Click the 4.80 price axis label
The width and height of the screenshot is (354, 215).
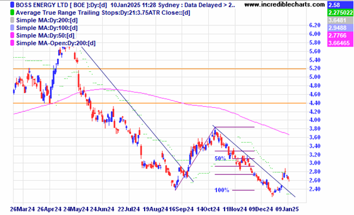[x=315, y=85]
